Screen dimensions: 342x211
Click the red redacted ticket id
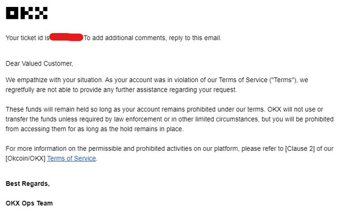66,37
